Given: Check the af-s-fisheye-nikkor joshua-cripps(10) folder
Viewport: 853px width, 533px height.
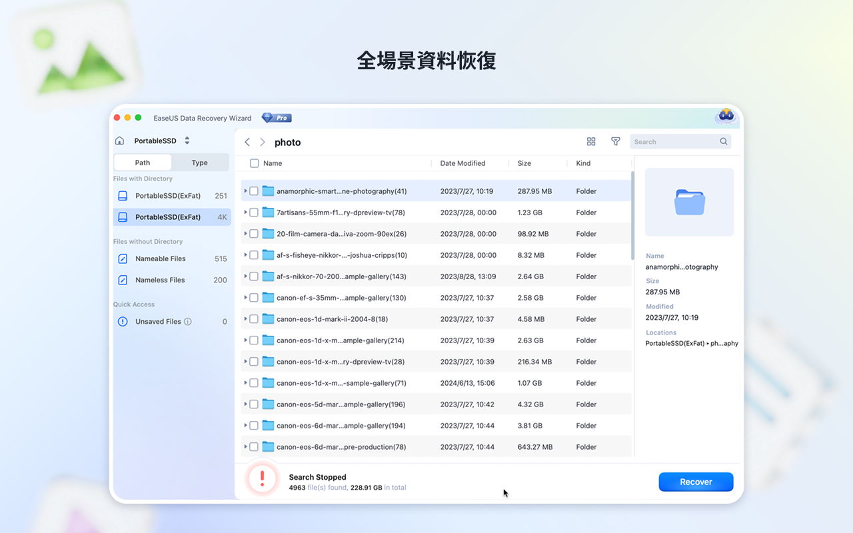Looking at the screenshot, I should pyautogui.click(x=254, y=255).
